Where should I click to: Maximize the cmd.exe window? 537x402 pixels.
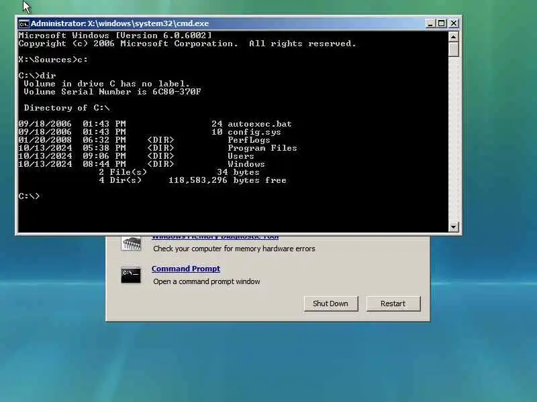tap(442, 23)
